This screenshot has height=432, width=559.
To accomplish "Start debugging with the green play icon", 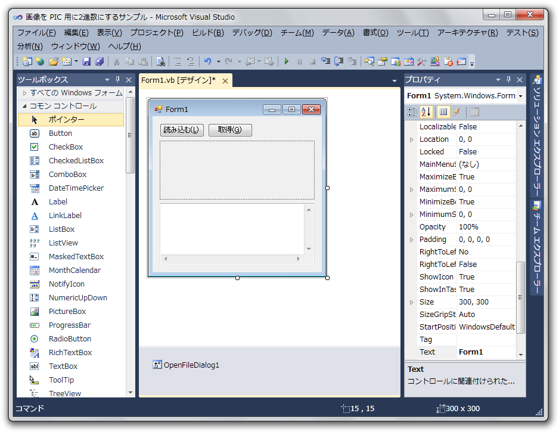I will tap(286, 61).
